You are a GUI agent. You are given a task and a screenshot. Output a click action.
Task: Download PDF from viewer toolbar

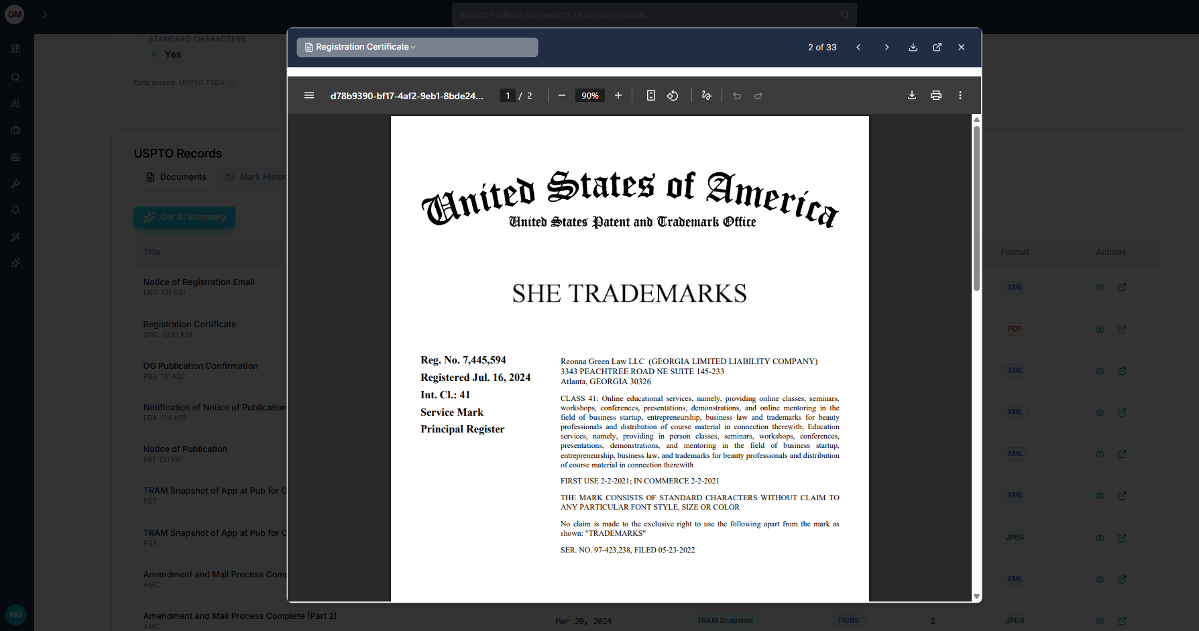(912, 95)
